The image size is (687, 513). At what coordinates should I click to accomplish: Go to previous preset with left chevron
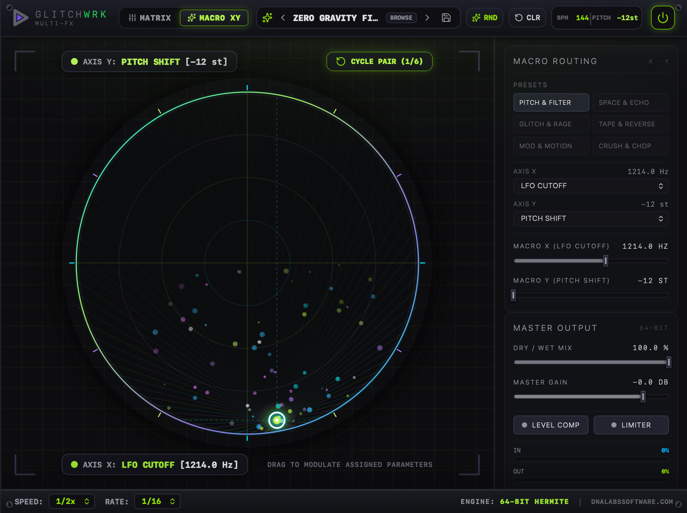(283, 18)
